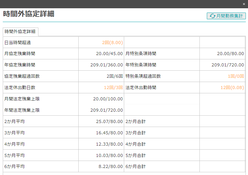This screenshot has height=175, width=248.
Task: Click the orange 特別条項超過回数 value 1回/0回
Action: click(x=236, y=76)
